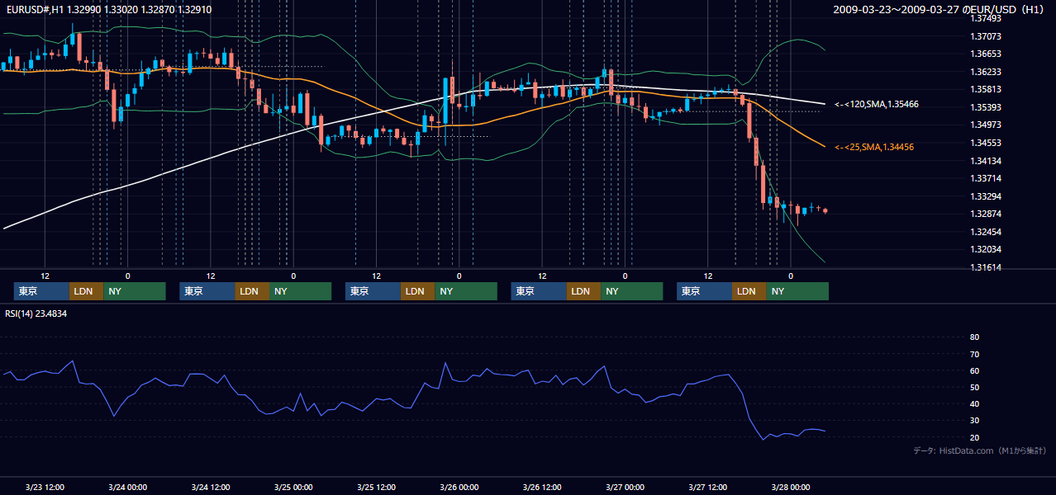Screen dimensions: 1056x495
Task: Click RSI scale level 70
Action: (x=974, y=354)
